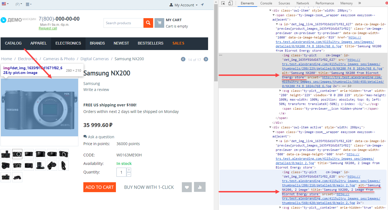The image size is (388, 210).
Task: Toggle the device toolbar icon in DevTools
Action: click(230, 3)
